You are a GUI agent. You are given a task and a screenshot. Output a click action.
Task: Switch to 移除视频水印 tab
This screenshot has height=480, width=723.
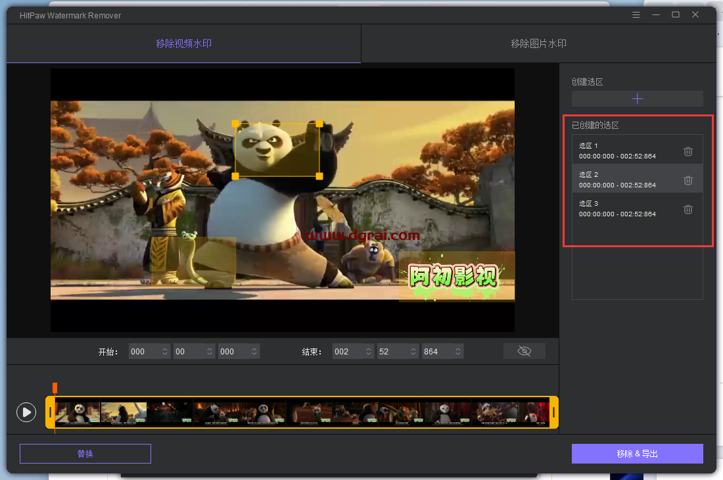[183, 43]
